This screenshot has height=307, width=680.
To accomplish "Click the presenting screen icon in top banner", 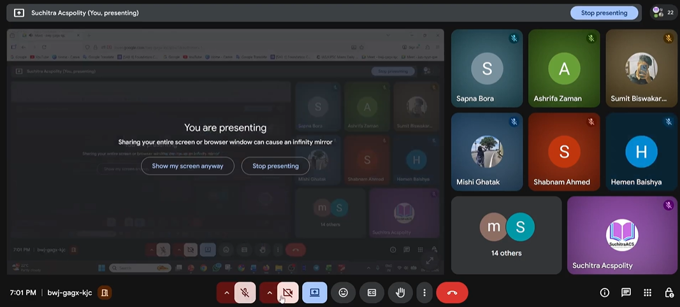I will point(19,13).
